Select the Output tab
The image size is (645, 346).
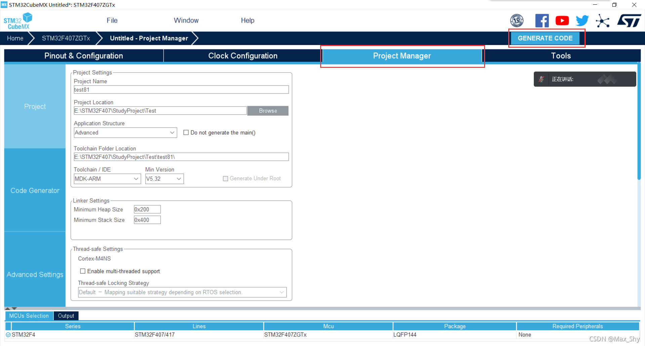pyautogui.click(x=66, y=316)
